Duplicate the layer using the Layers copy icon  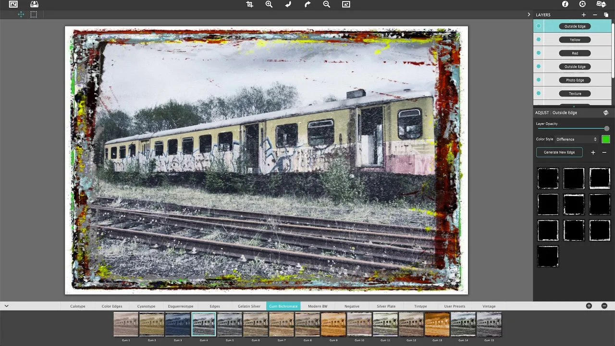tap(606, 15)
